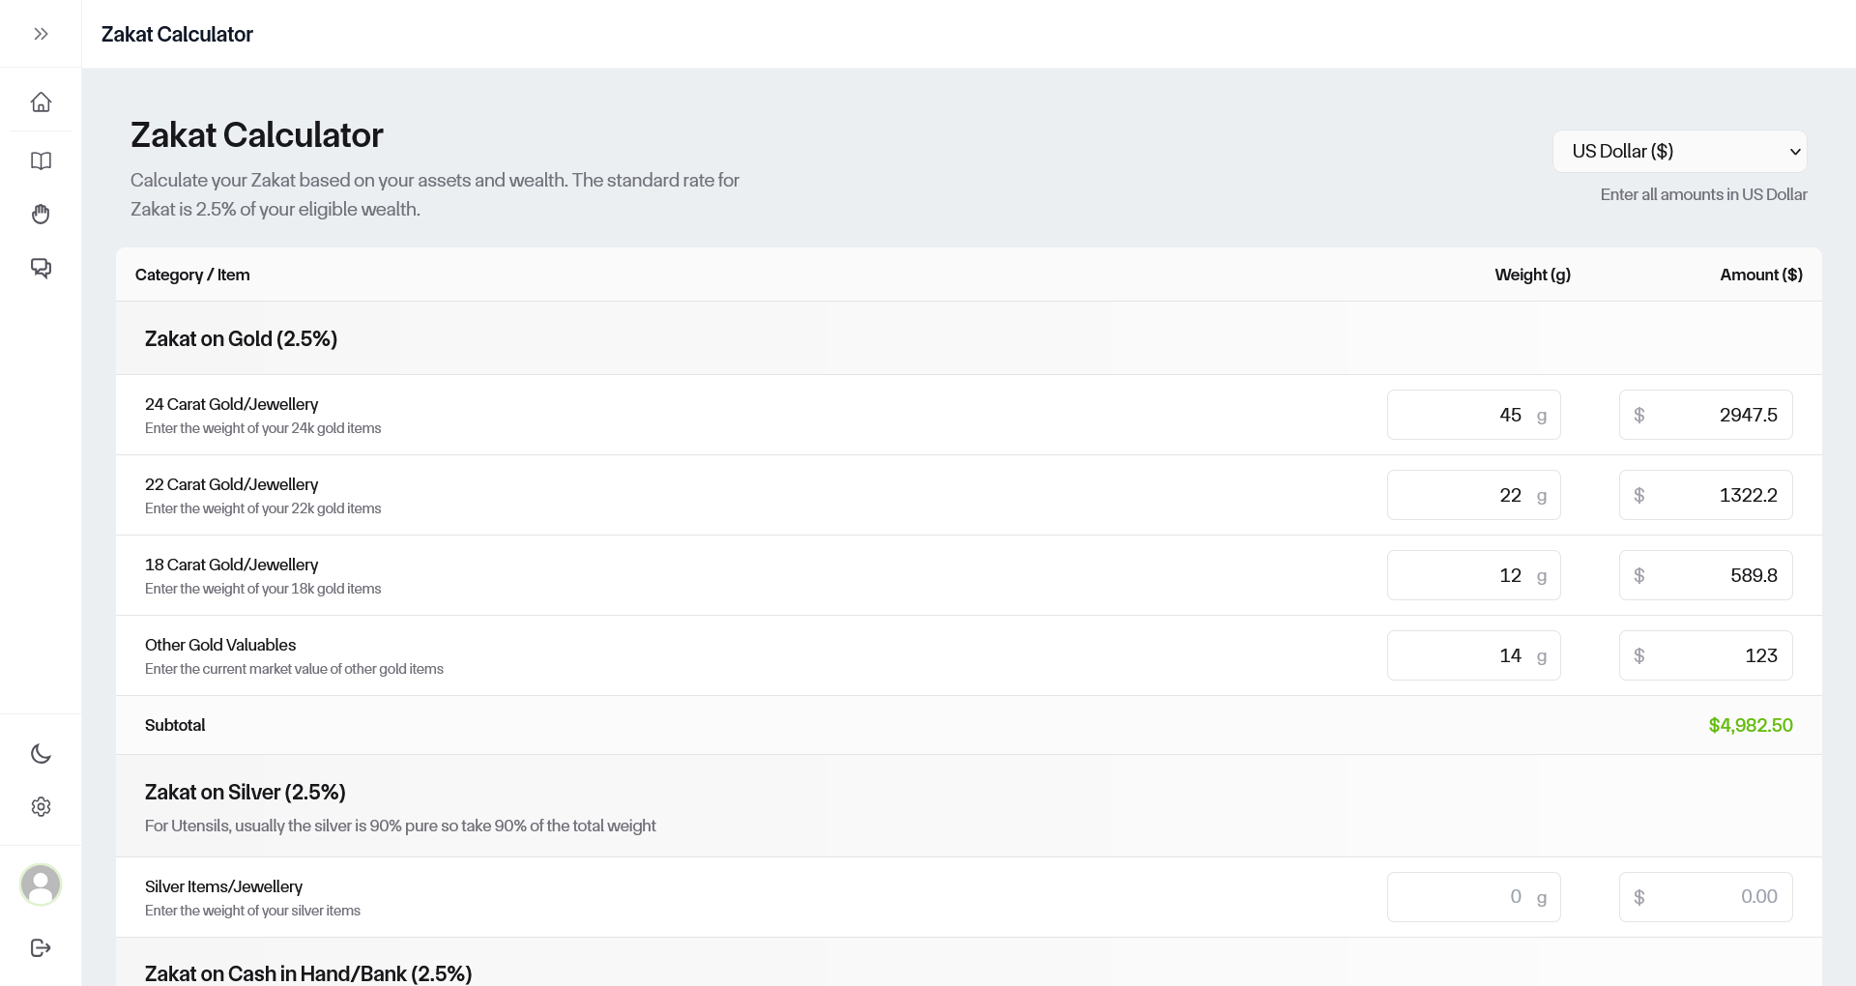This screenshot has height=986, width=1856.
Task: Click the Amount ($) column header
Action: [1760, 275]
